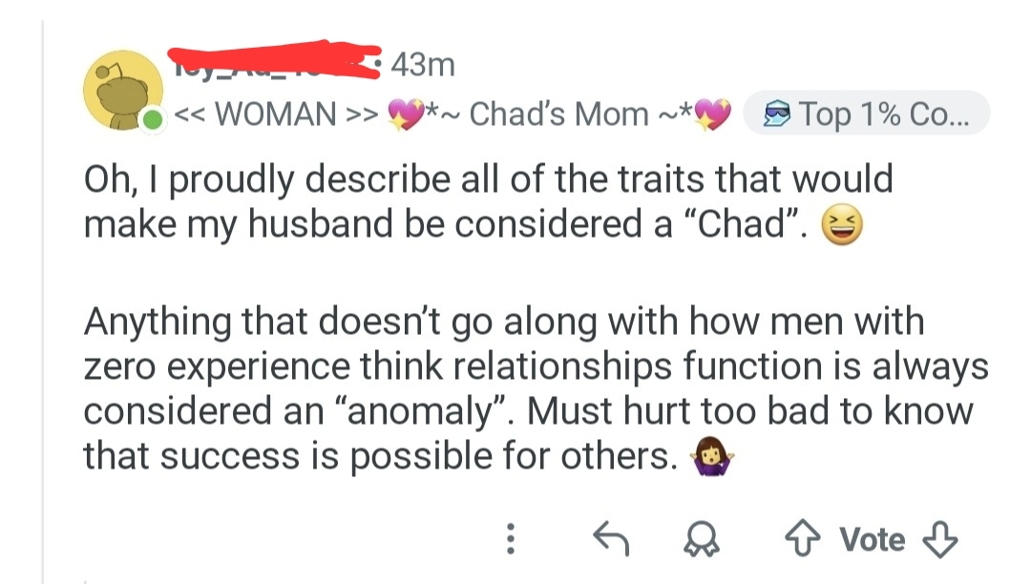Viewport: 1031px width, 584px height.
Task: Open the three-dot comment options menu
Action: [513, 540]
